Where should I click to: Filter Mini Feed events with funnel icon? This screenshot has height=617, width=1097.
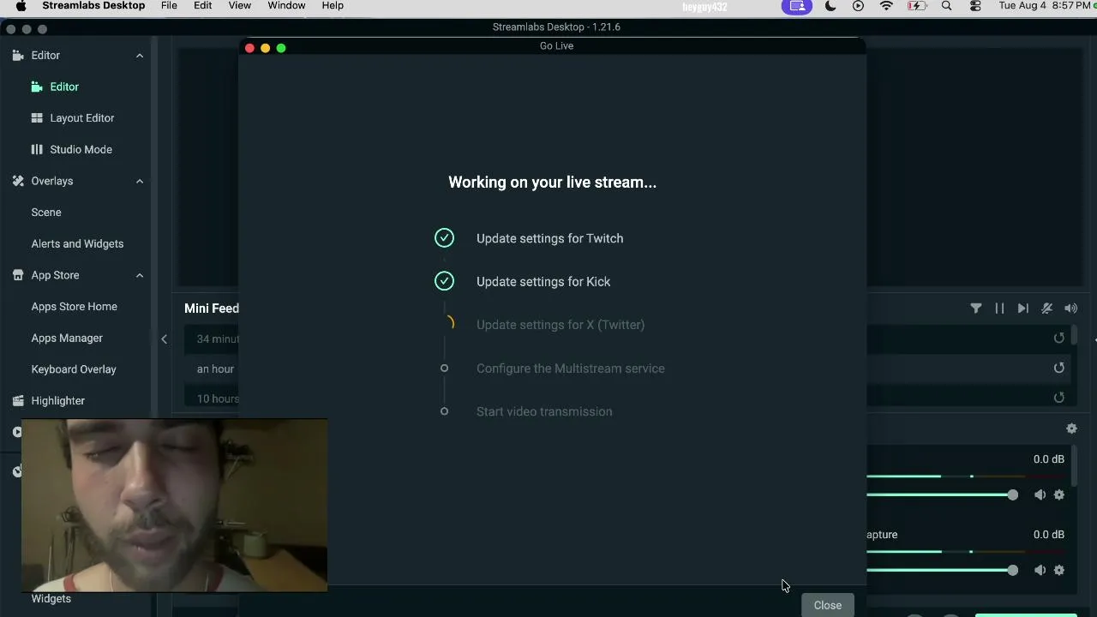[976, 308]
